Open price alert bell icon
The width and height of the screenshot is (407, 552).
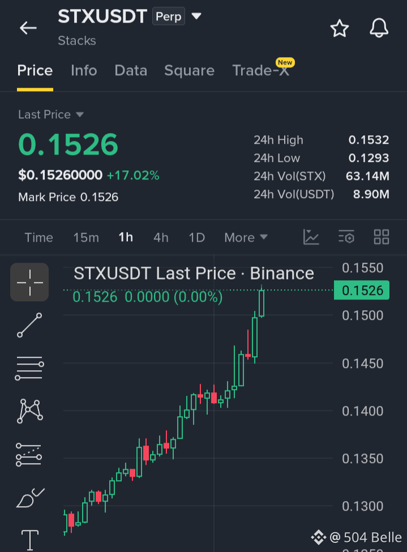point(379,28)
